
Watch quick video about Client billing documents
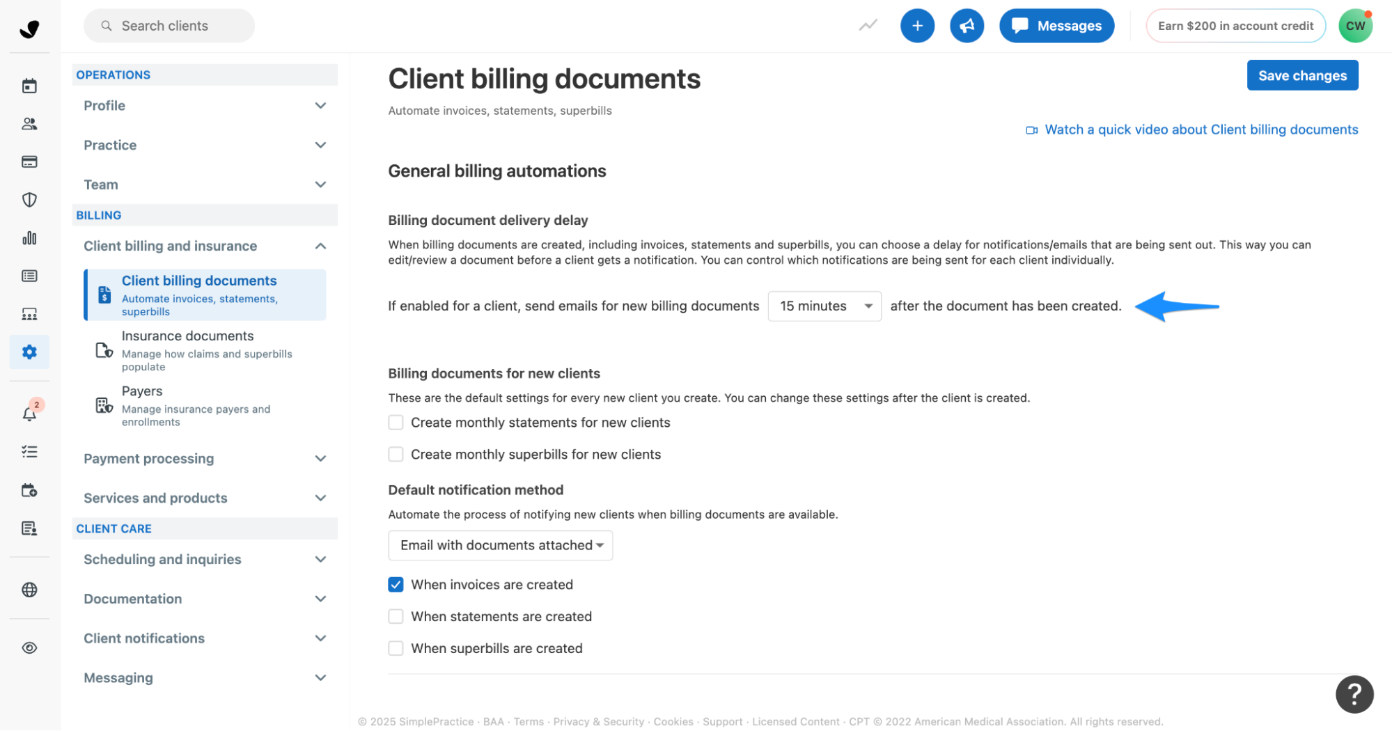(1191, 129)
